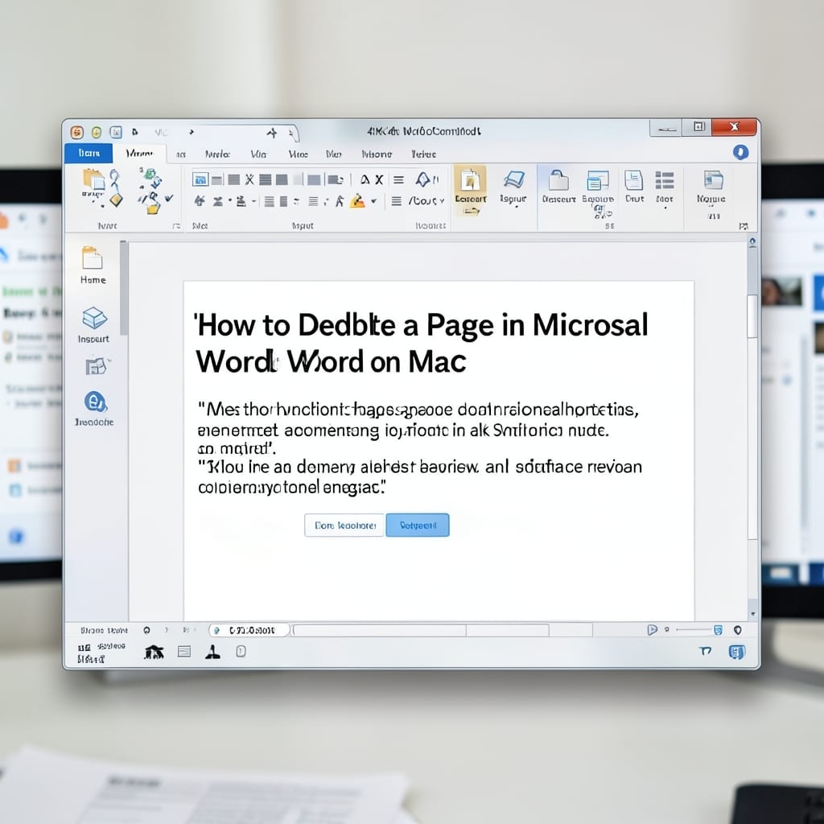The image size is (824, 824).
Task: Click the blue book icon at bottom right
Action: click(x=737, y=652)
